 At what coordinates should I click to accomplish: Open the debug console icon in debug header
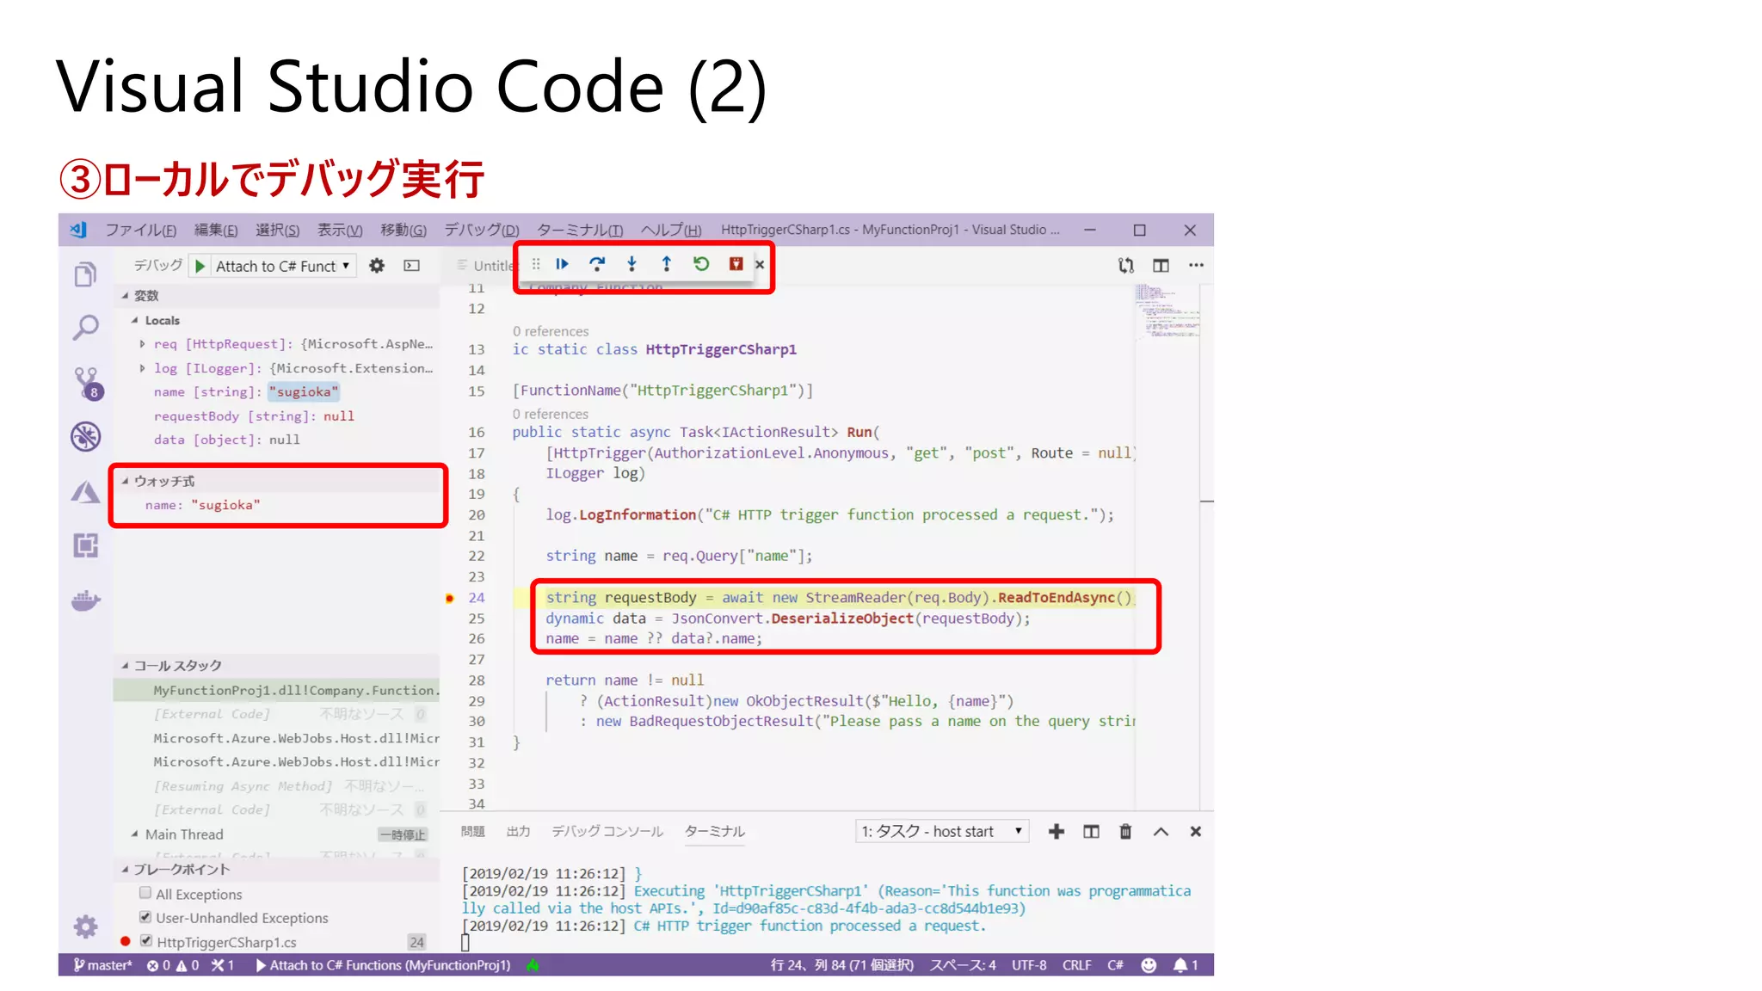pos(412,266)
